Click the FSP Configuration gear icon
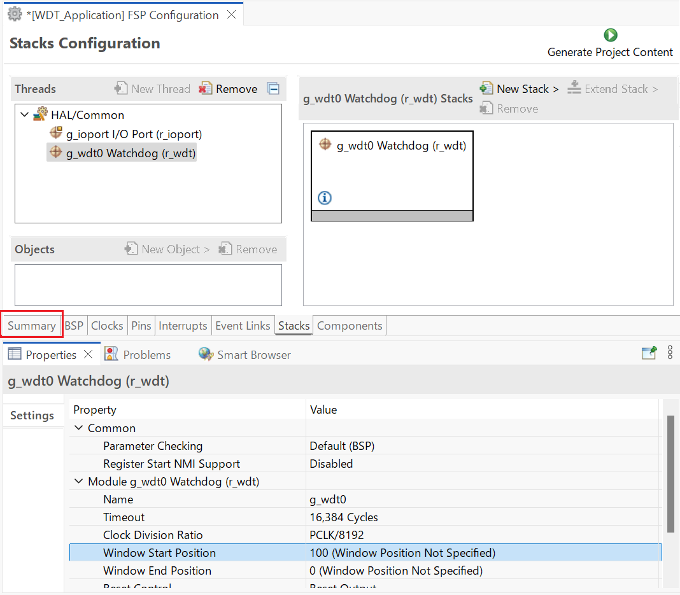The height and width of the screenshot is (595, 680). (15, 14)
